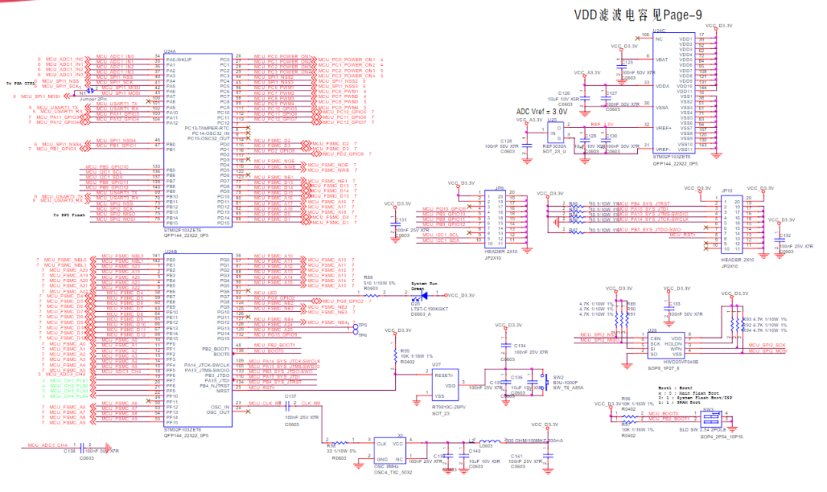Select the R98 33 ohm resistor symbol
Viewport: 827px width, 492px height.
coord(340,442)
